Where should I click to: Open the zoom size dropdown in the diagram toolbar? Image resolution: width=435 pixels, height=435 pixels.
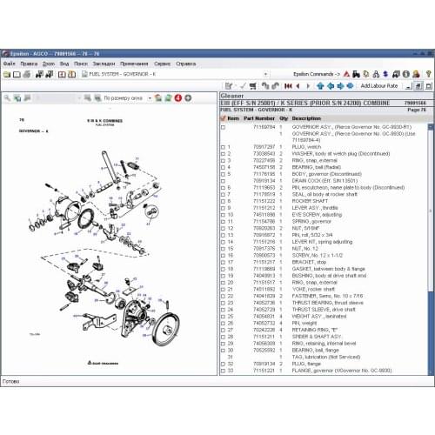coord(150,98)
